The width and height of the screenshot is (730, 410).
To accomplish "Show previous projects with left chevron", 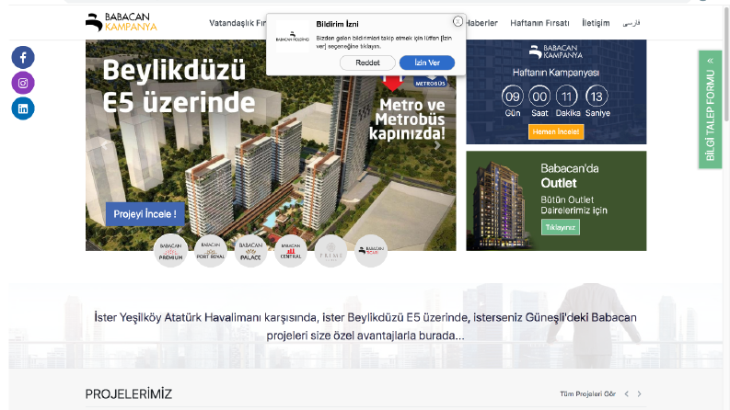I will pos(627,393).
